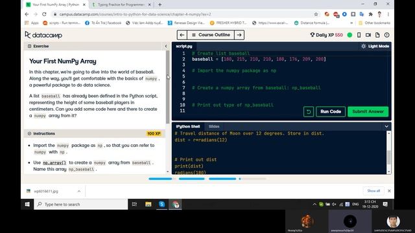Open the volume icon in system tray
The height and width of the screenshot is (233, 415).
(x=334, y=205)
